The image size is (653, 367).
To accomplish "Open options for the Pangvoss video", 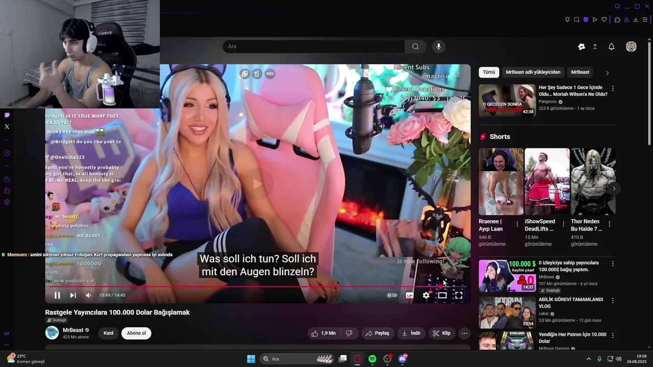I will pos(613,88).
